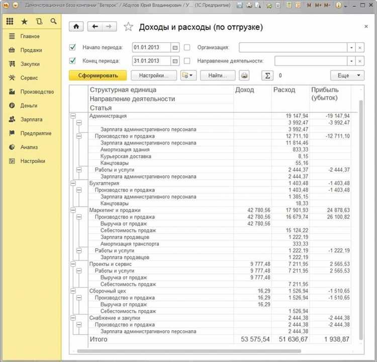Go back with the left arrow
The height and width of the screenshot is (362, 377).
tap(95, 27)
